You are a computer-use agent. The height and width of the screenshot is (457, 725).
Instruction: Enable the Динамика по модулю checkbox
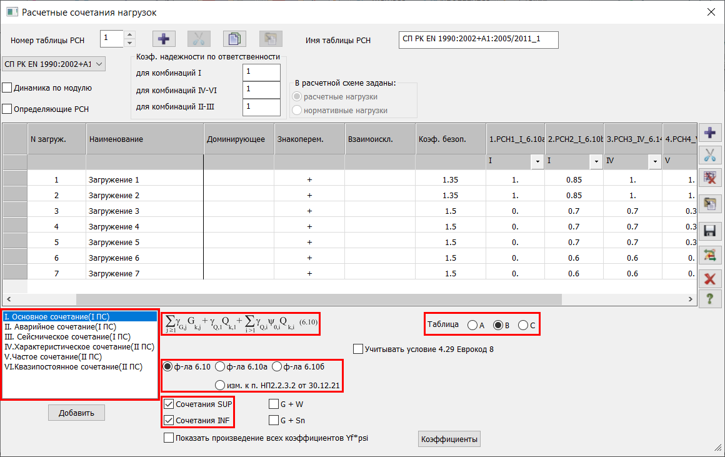(7, 88)
